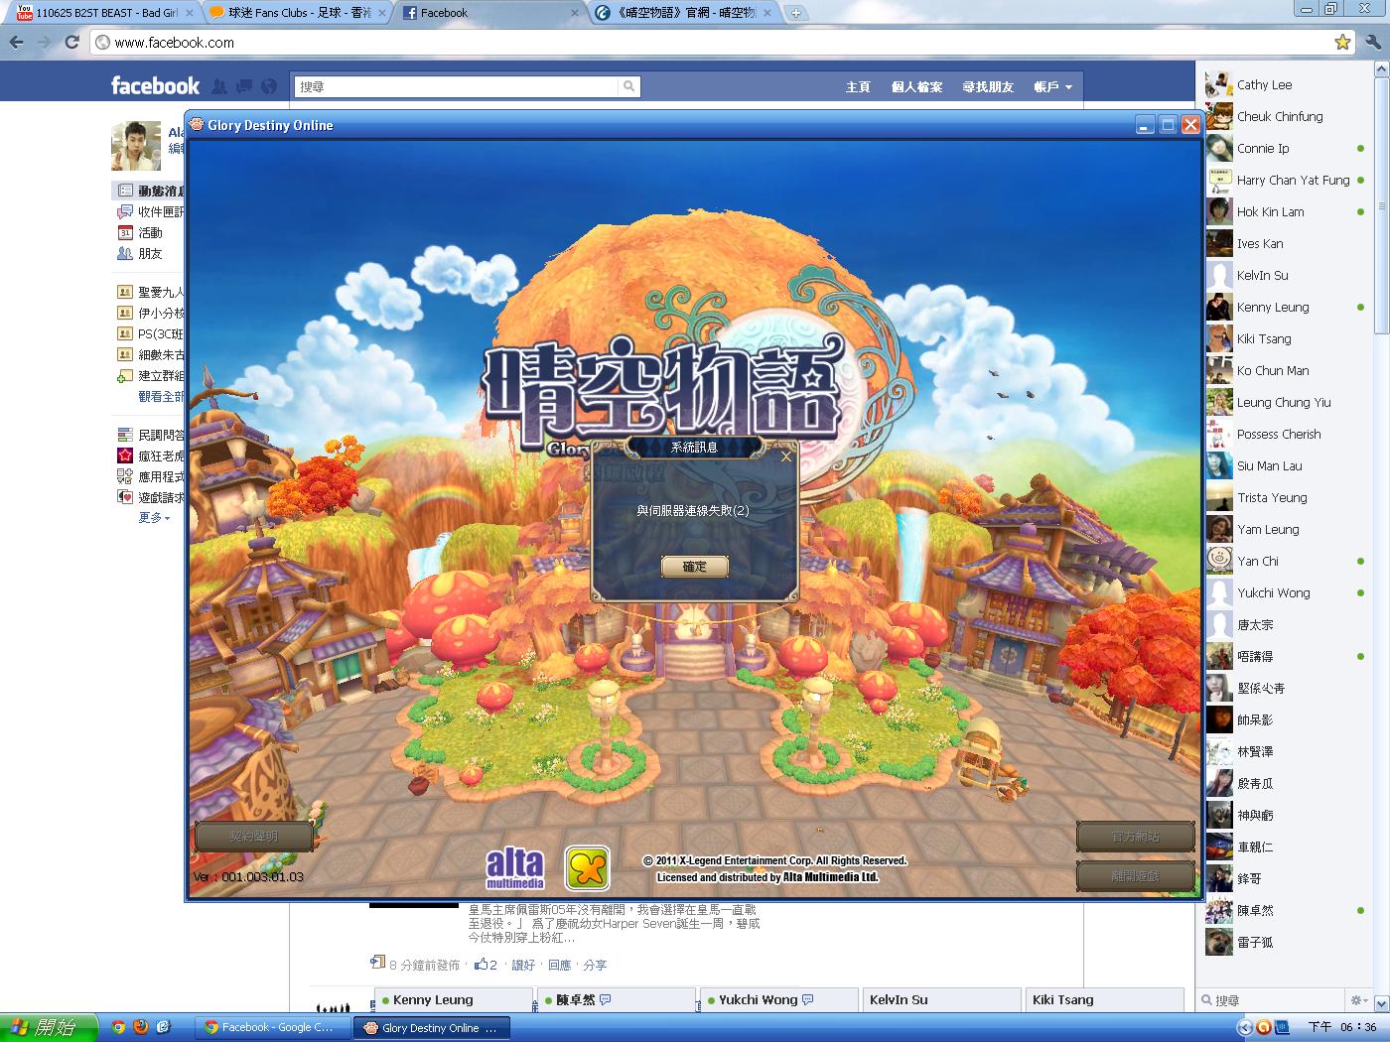Reload the page with refresh icon
Screen dimensions: 1390x1042
pyautogui.click(x=71, y=42)
